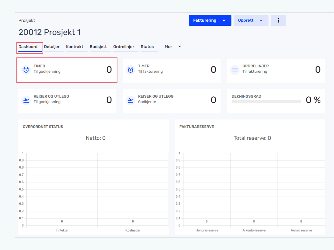Click the alarm clock icon for Timer Til fakturering

pyautogui.click(x=130, y=70)
